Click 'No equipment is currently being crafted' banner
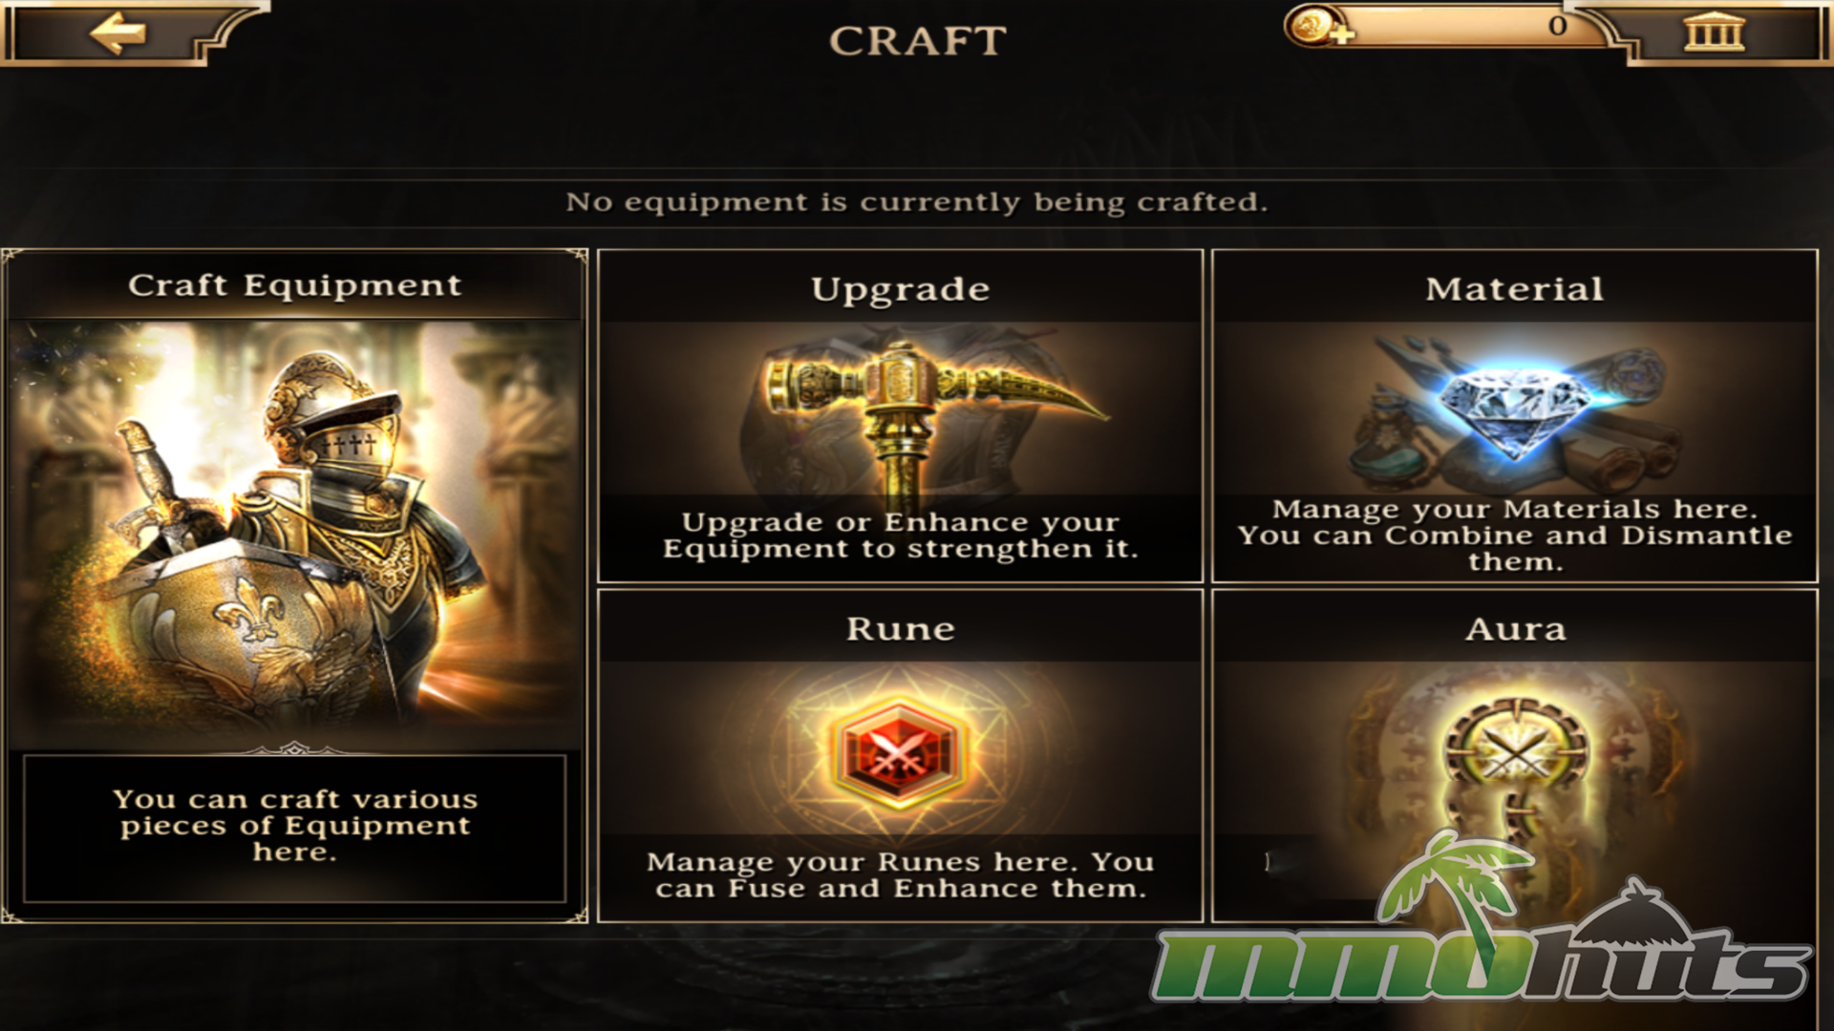The height and width of the screenshot is (1031, 1834). point(917,202)
